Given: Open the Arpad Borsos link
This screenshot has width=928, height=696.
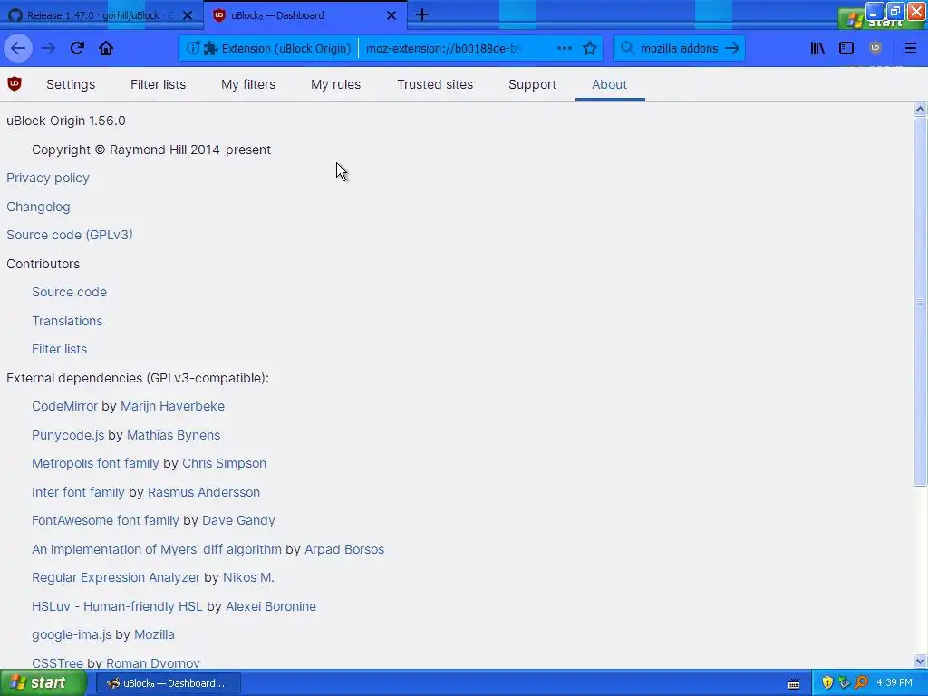Looking at the screenshot, I should 344,549.
